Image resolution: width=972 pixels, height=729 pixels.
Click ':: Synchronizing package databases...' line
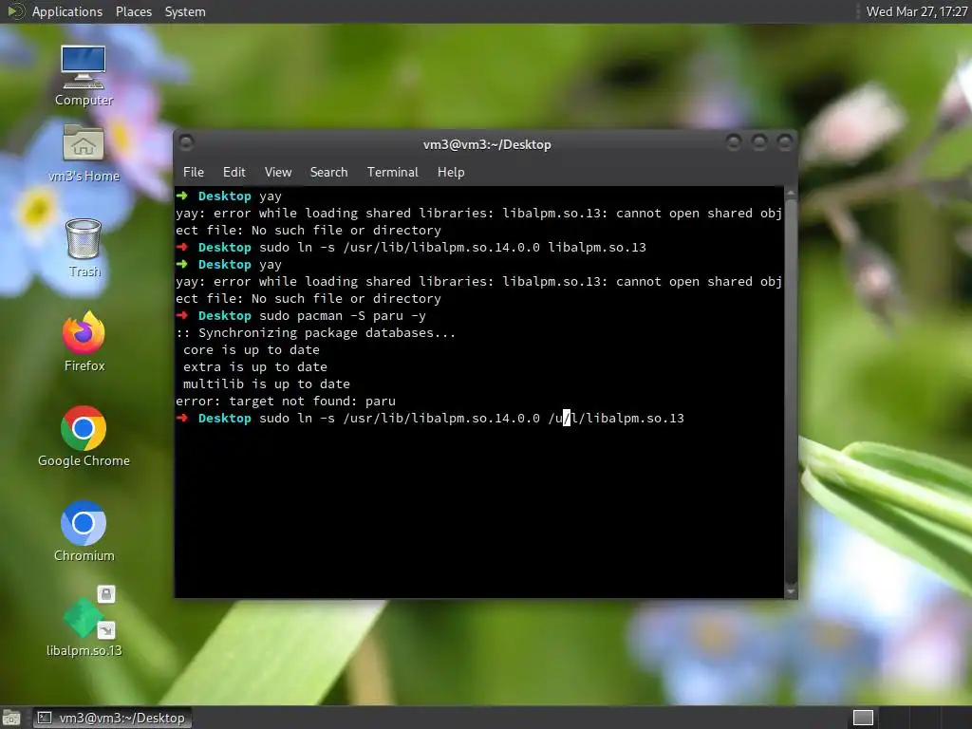pyautogui.click(x=315, y=333)
